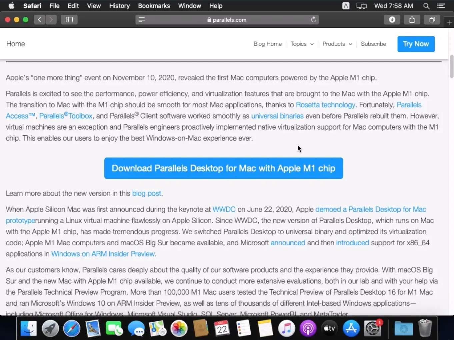Open the Edit menu

[x=73, y=6]
